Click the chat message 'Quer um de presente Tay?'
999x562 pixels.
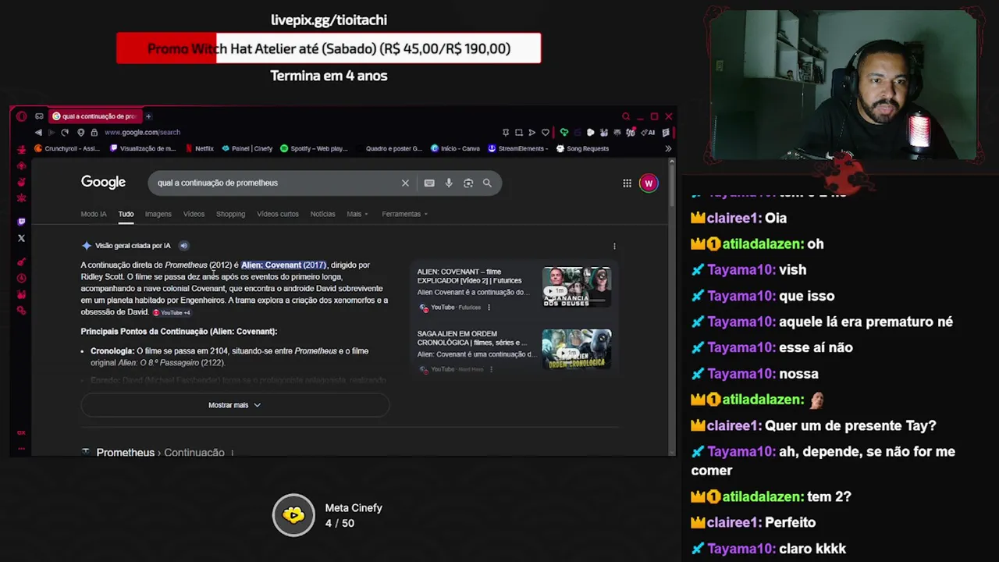pyautogui.click(x=850, y=425)
